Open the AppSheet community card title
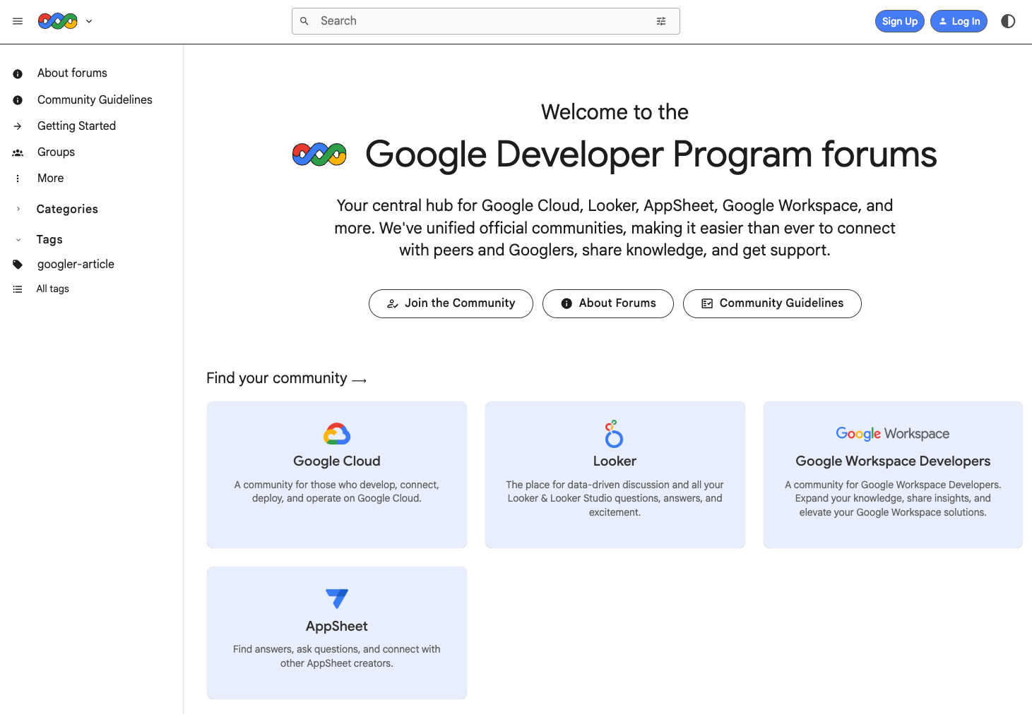The height and width of the screenshot is (714, 1032). 337,627
